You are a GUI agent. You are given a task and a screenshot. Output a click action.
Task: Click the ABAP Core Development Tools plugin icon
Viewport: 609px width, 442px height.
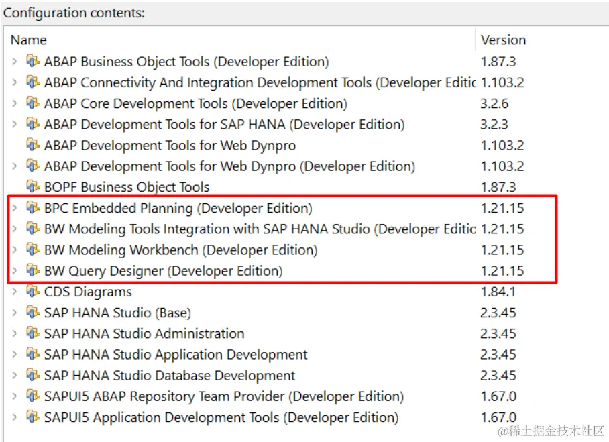coord(32,103)
